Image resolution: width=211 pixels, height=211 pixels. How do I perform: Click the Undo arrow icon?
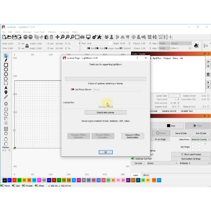click(x=25, y=37)
